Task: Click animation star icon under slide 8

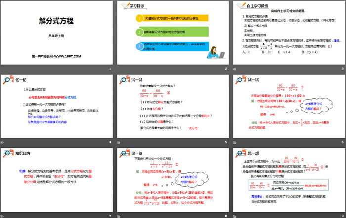Action: pyautogui.click(x=119, y=216)
